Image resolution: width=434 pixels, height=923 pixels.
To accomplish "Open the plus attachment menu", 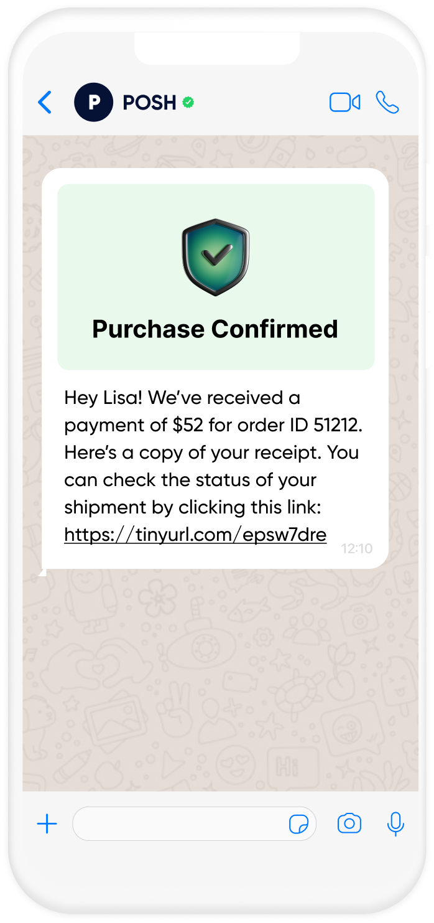I will coord(47,824).
